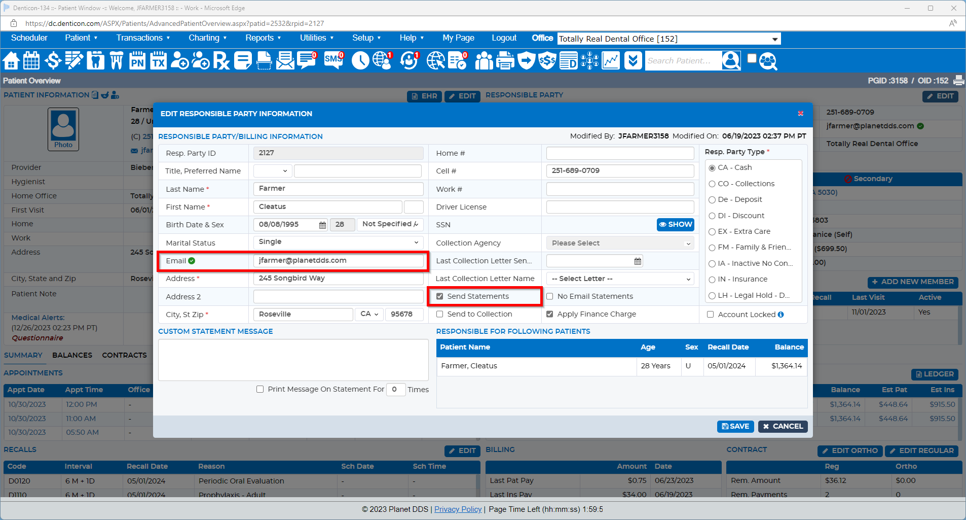Image resolution: width=966 pixels, height=520 pixels.
Task: Open the Charting menu
Action: coord(207,38)
